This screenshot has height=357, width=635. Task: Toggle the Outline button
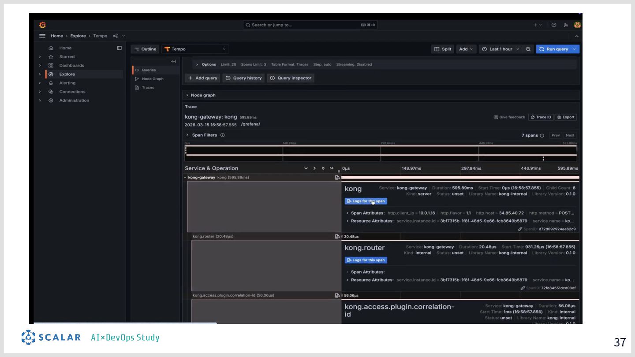[146, 49]
